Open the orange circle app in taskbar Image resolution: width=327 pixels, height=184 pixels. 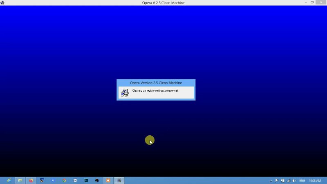(x=108, y=180)
